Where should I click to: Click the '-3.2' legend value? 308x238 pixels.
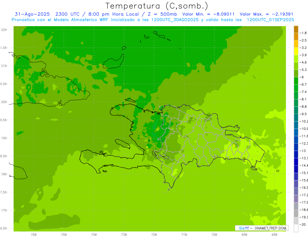click(x=303, y=48)
